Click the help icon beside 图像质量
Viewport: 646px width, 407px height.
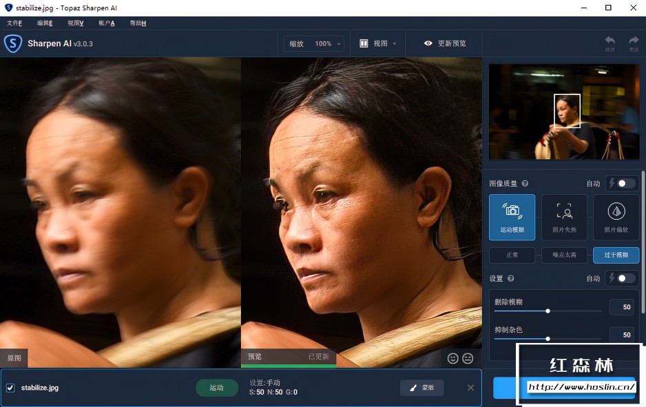(525, 184)
